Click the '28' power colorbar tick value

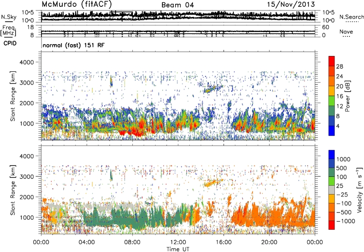point(339,66)
